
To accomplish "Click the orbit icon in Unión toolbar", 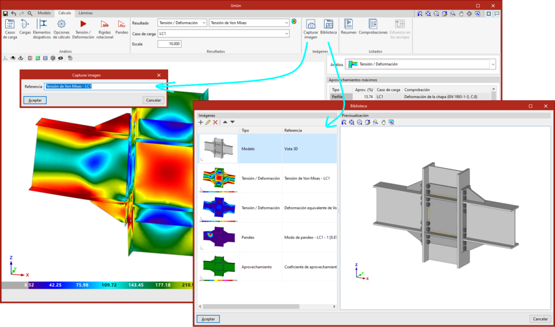I will tap(469, 14).
